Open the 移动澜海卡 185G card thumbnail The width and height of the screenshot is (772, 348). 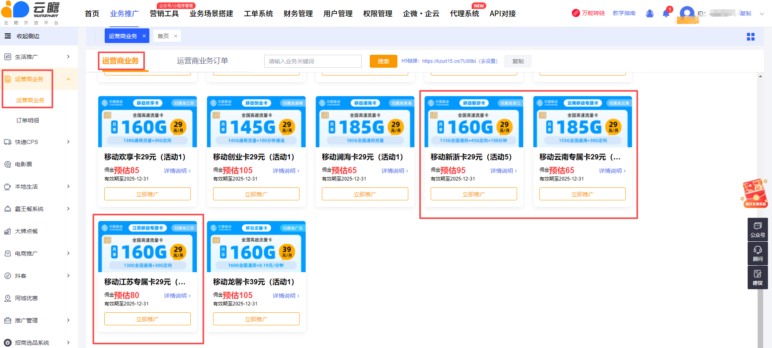pyautogui.click(x=365, y=122)
